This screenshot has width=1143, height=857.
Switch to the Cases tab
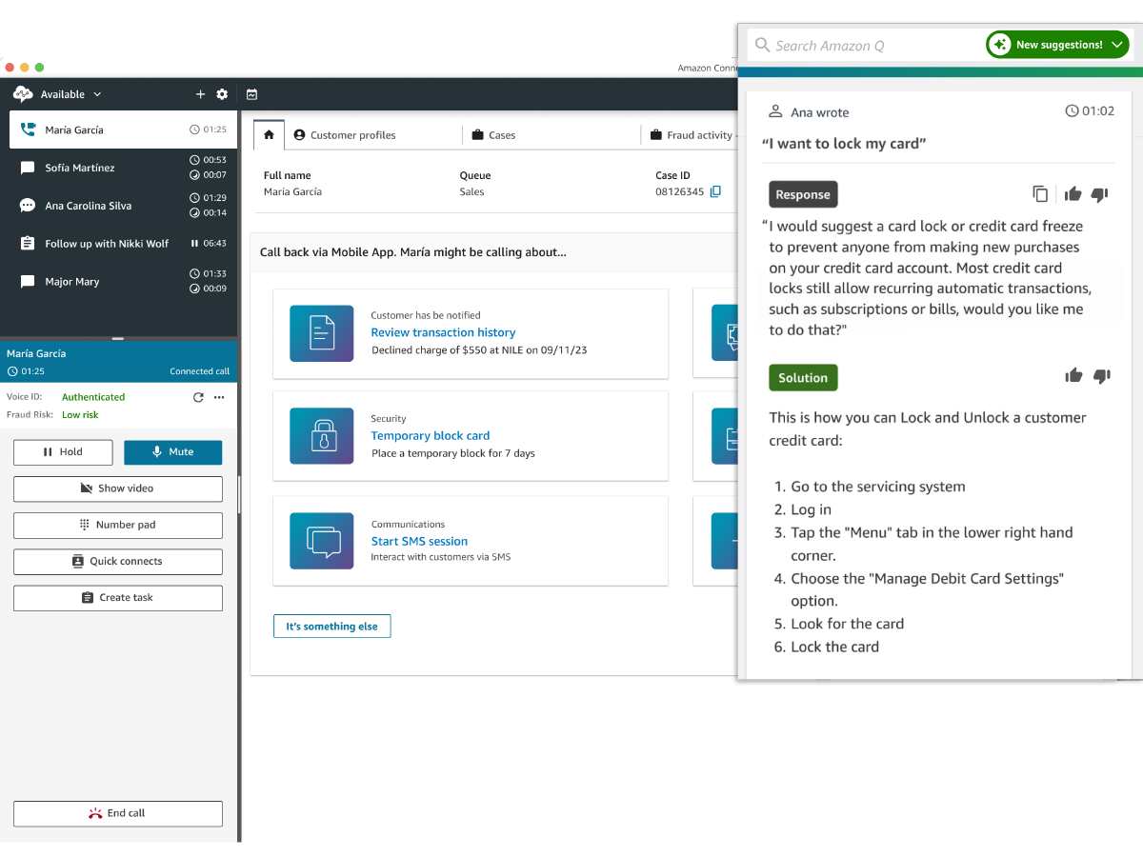click(493, 135)
